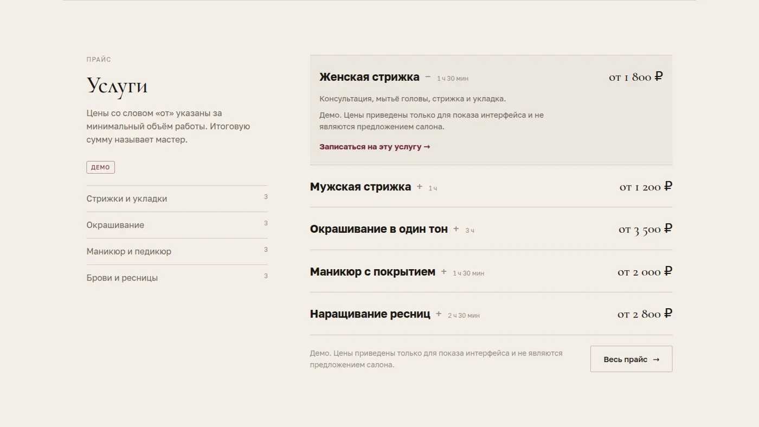Click the Услуги heading

click(x=117, y=86)
